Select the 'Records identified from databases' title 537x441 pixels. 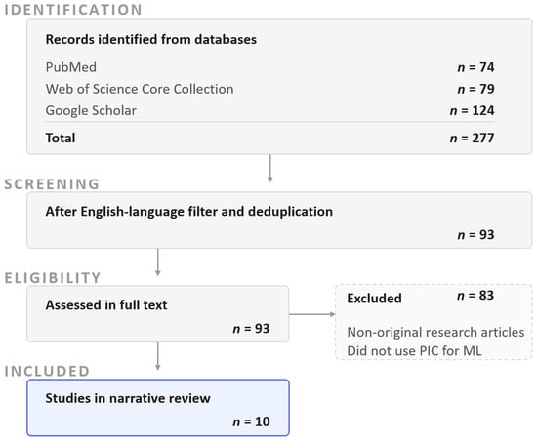(151, 39)
